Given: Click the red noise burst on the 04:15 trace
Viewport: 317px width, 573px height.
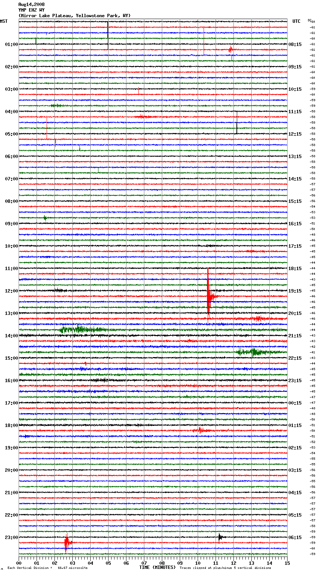Looking at the screenshot, I should click(144, 117).
